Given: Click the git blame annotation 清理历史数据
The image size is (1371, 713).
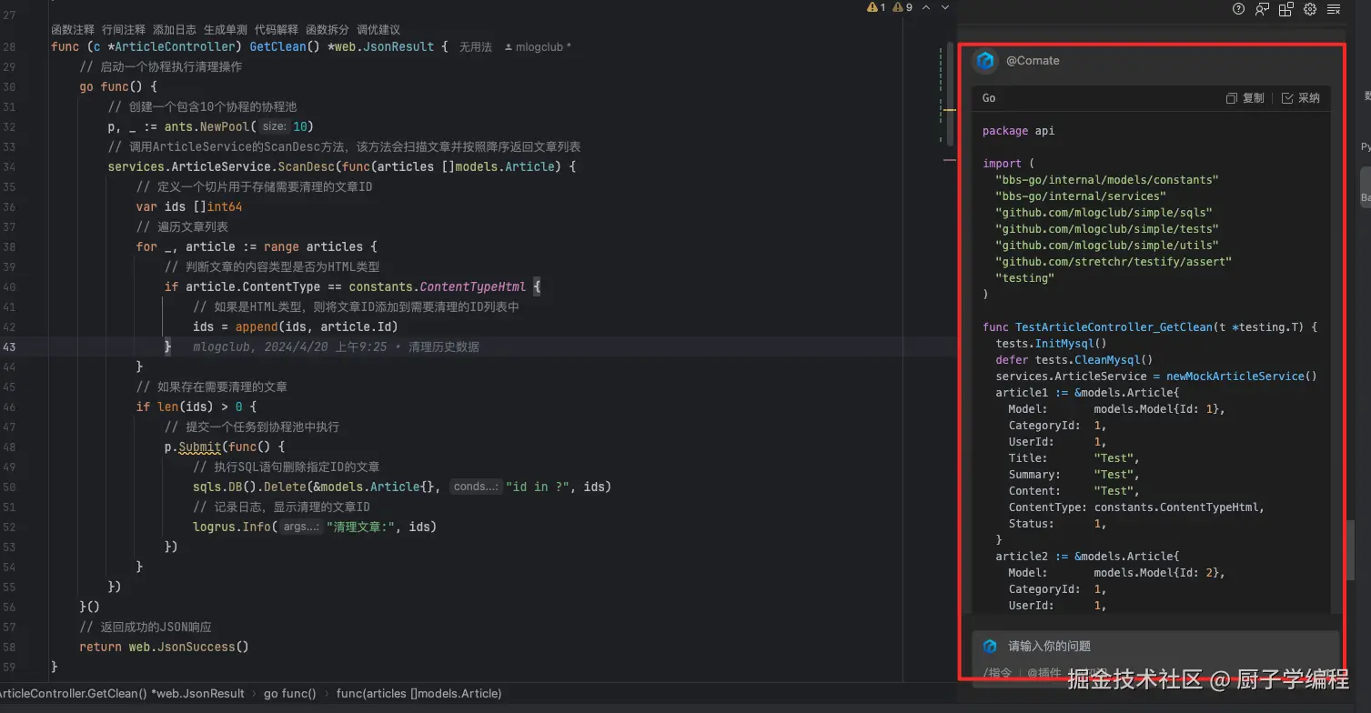Looking at the screenshot, I should point(444,346).
